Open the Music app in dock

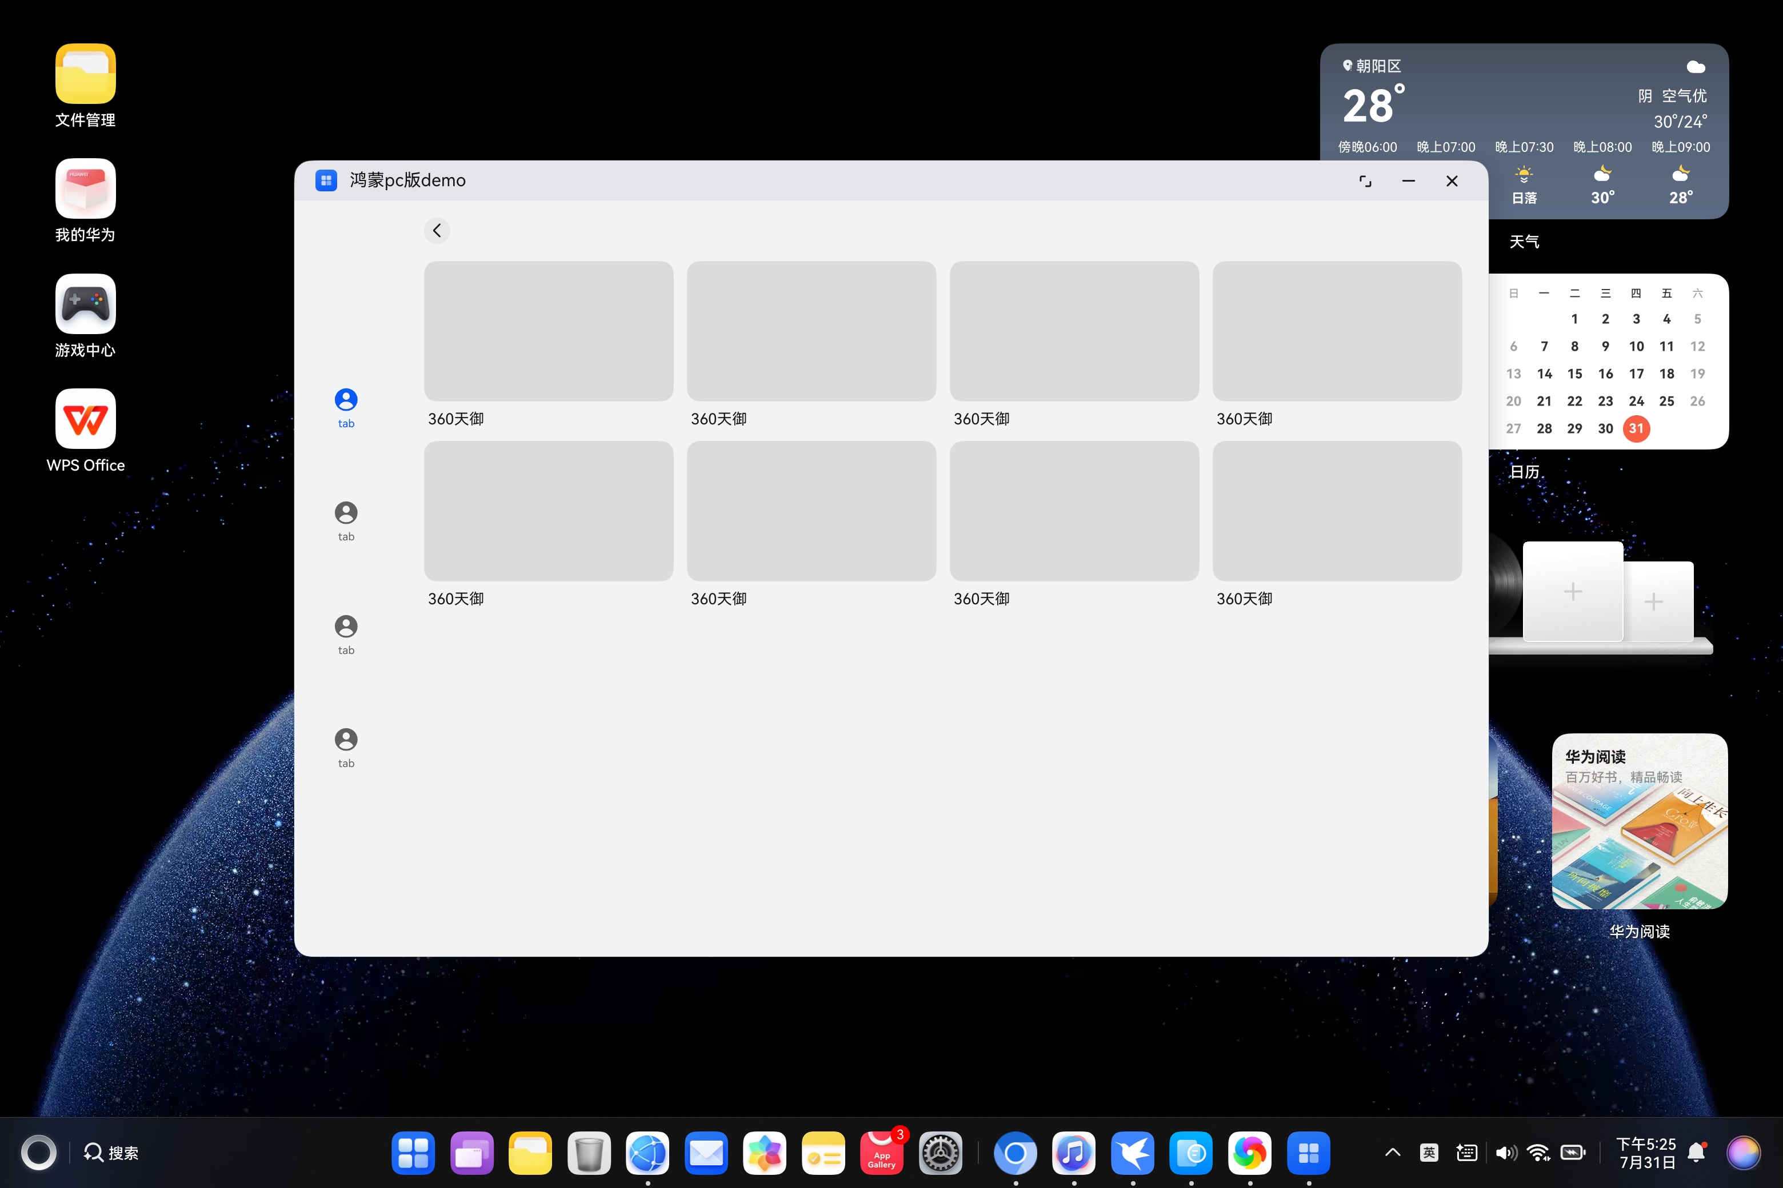tap(1073, 1153)
